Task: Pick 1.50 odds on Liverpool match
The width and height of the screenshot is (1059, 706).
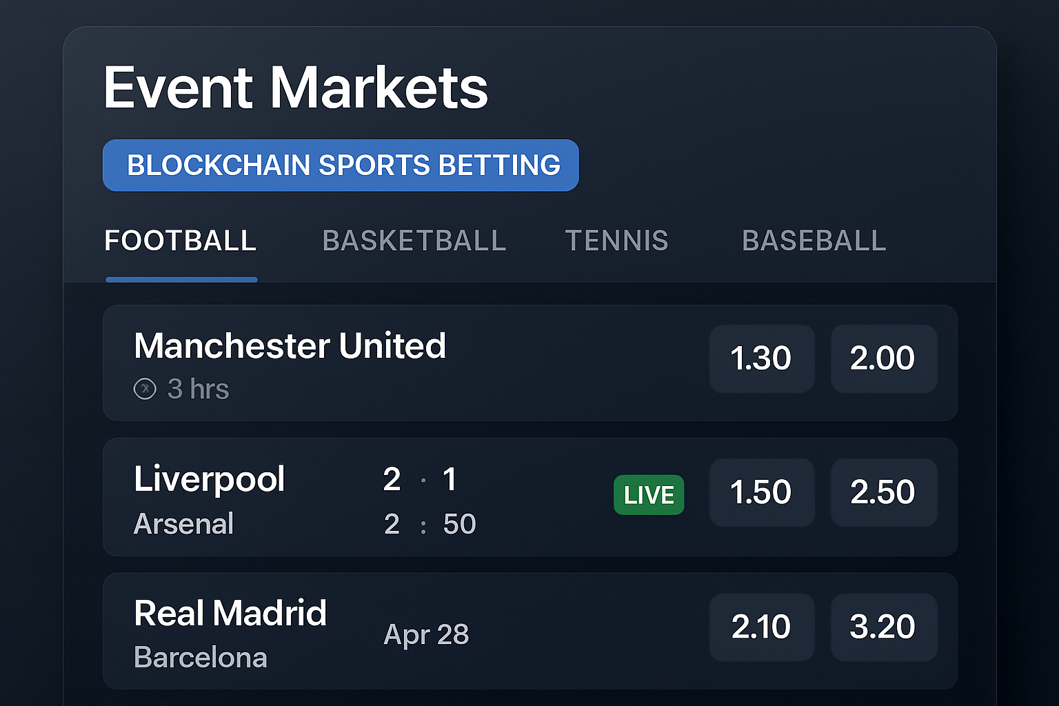Action: (x=761, y=492)
